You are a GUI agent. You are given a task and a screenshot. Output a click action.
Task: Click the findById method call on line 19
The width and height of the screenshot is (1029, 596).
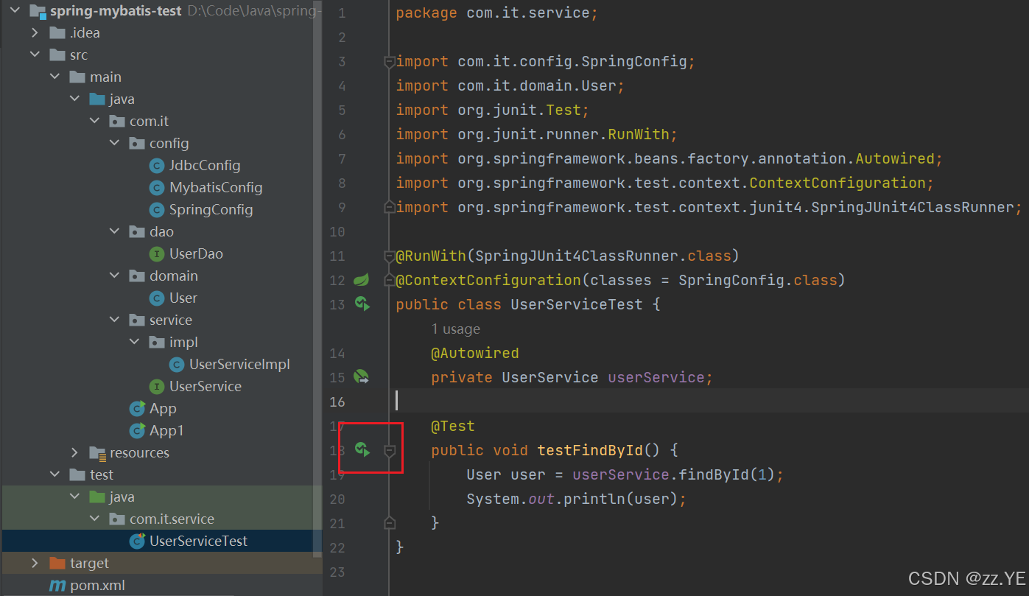click(x=714, y=474)
